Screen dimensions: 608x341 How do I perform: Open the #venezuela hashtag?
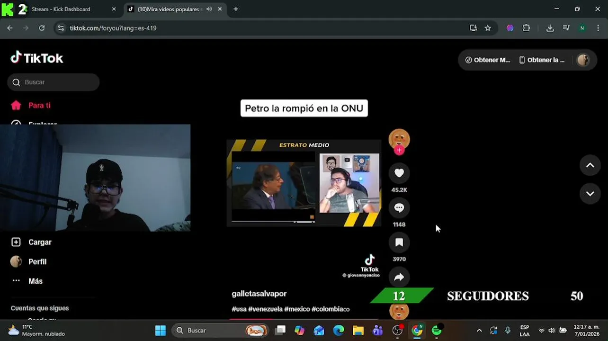265,309
